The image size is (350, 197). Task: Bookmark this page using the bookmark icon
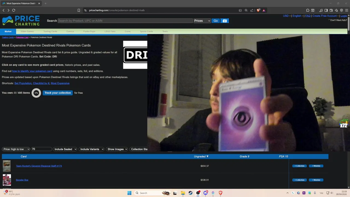click(79, 10)
